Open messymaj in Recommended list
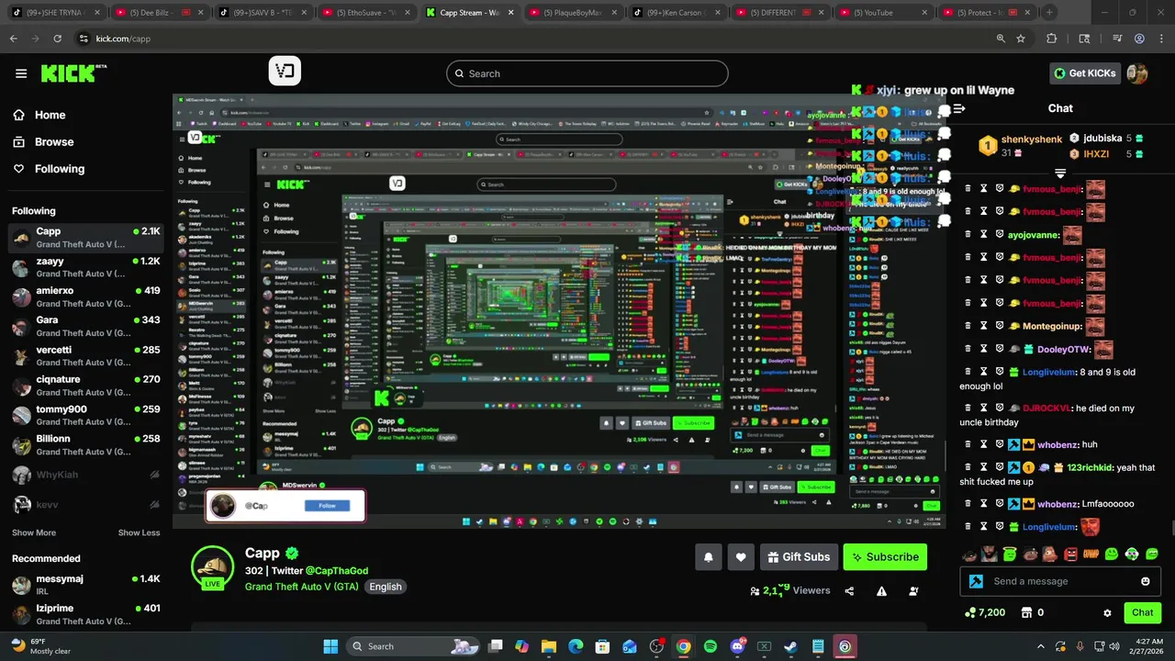This screenshot has width=1175, height=661. [84, 585]
